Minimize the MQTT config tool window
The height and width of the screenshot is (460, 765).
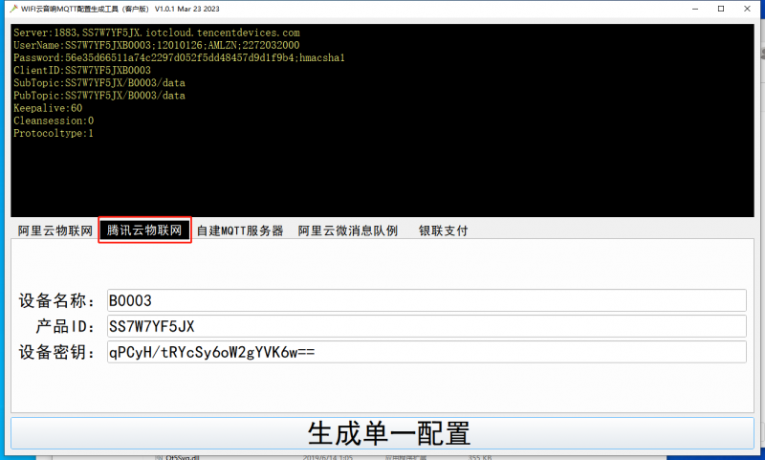tap(695, 9)
